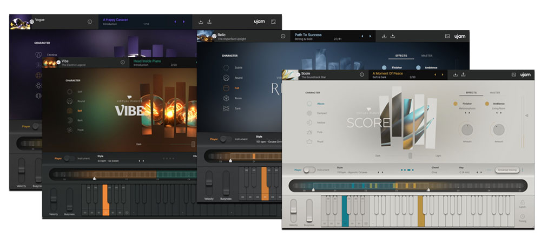Viewport: 541px width, 245px height.
Task: Go to previous preset in Relic
Action: [x=362, y=36]
